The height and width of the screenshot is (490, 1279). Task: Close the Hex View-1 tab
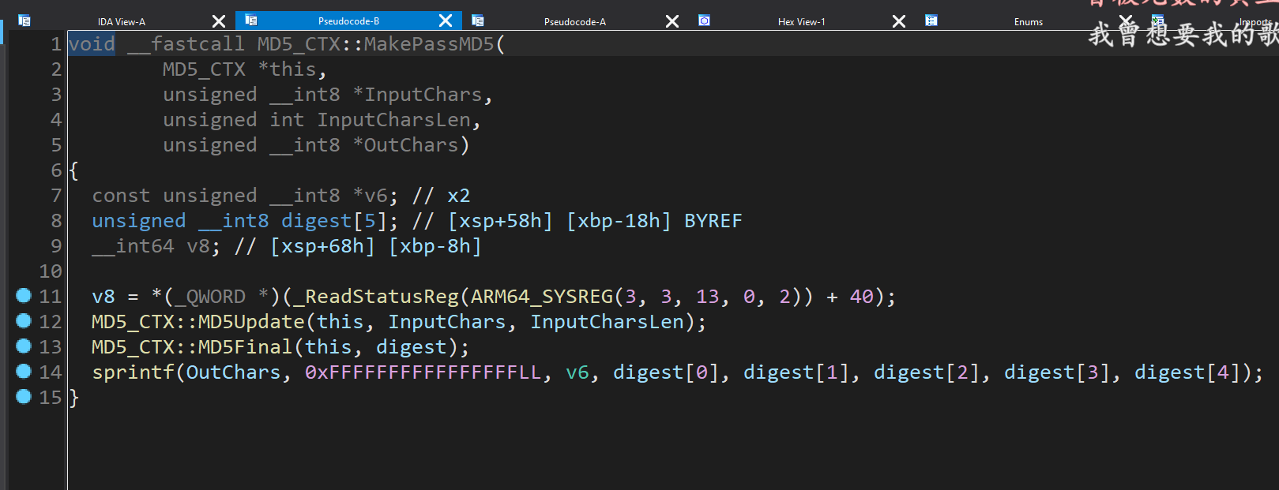(x=899, y=21)
